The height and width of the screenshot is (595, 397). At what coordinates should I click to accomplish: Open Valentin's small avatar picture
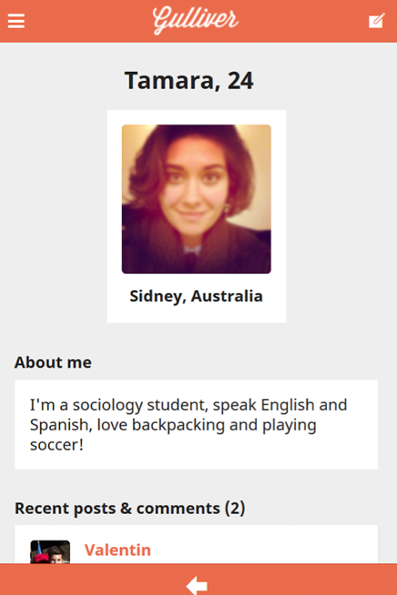(x=50, y=551)
